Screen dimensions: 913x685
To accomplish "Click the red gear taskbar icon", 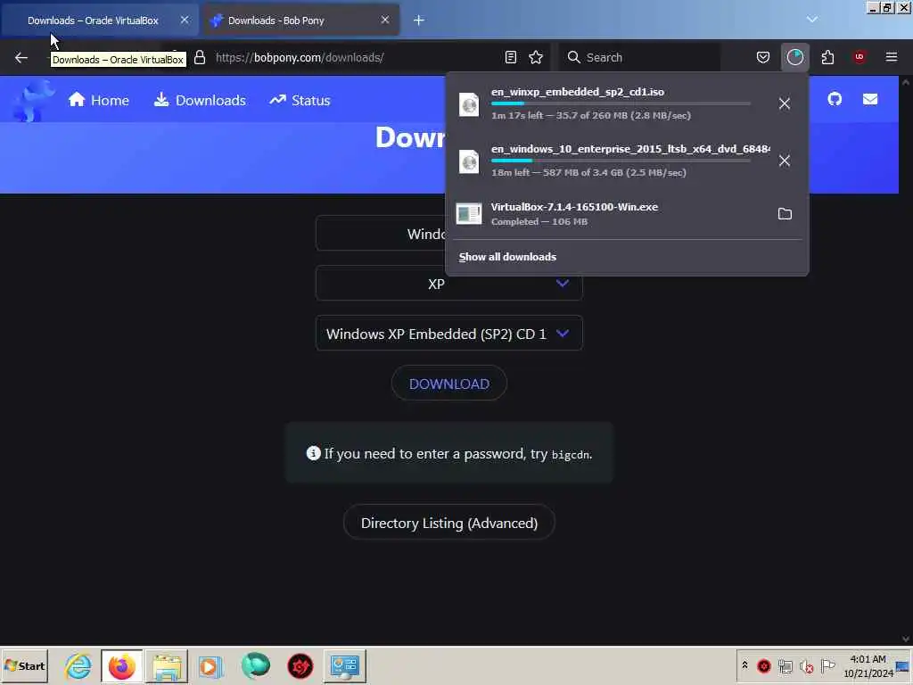I will coord(300,665).
